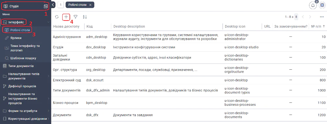Click the tab counter showing 1
The image size is (327, 124).
(x=60, y=5)
